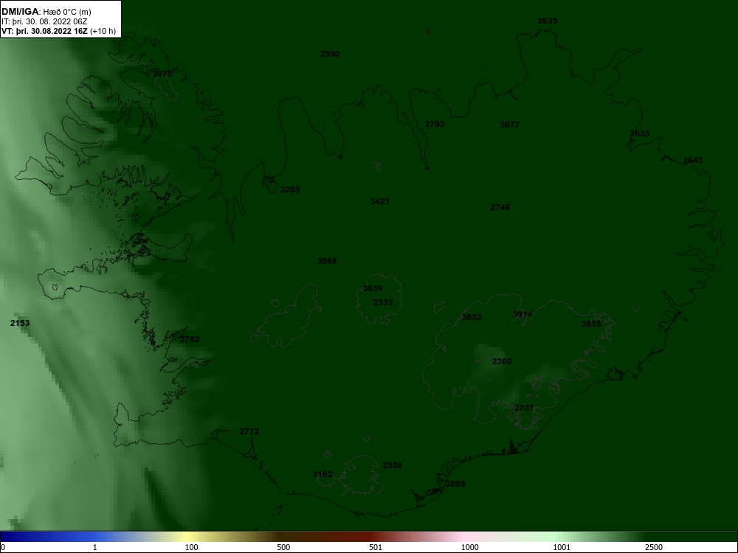
Task: Click the 1000 legend label
Action: point(469,547)
